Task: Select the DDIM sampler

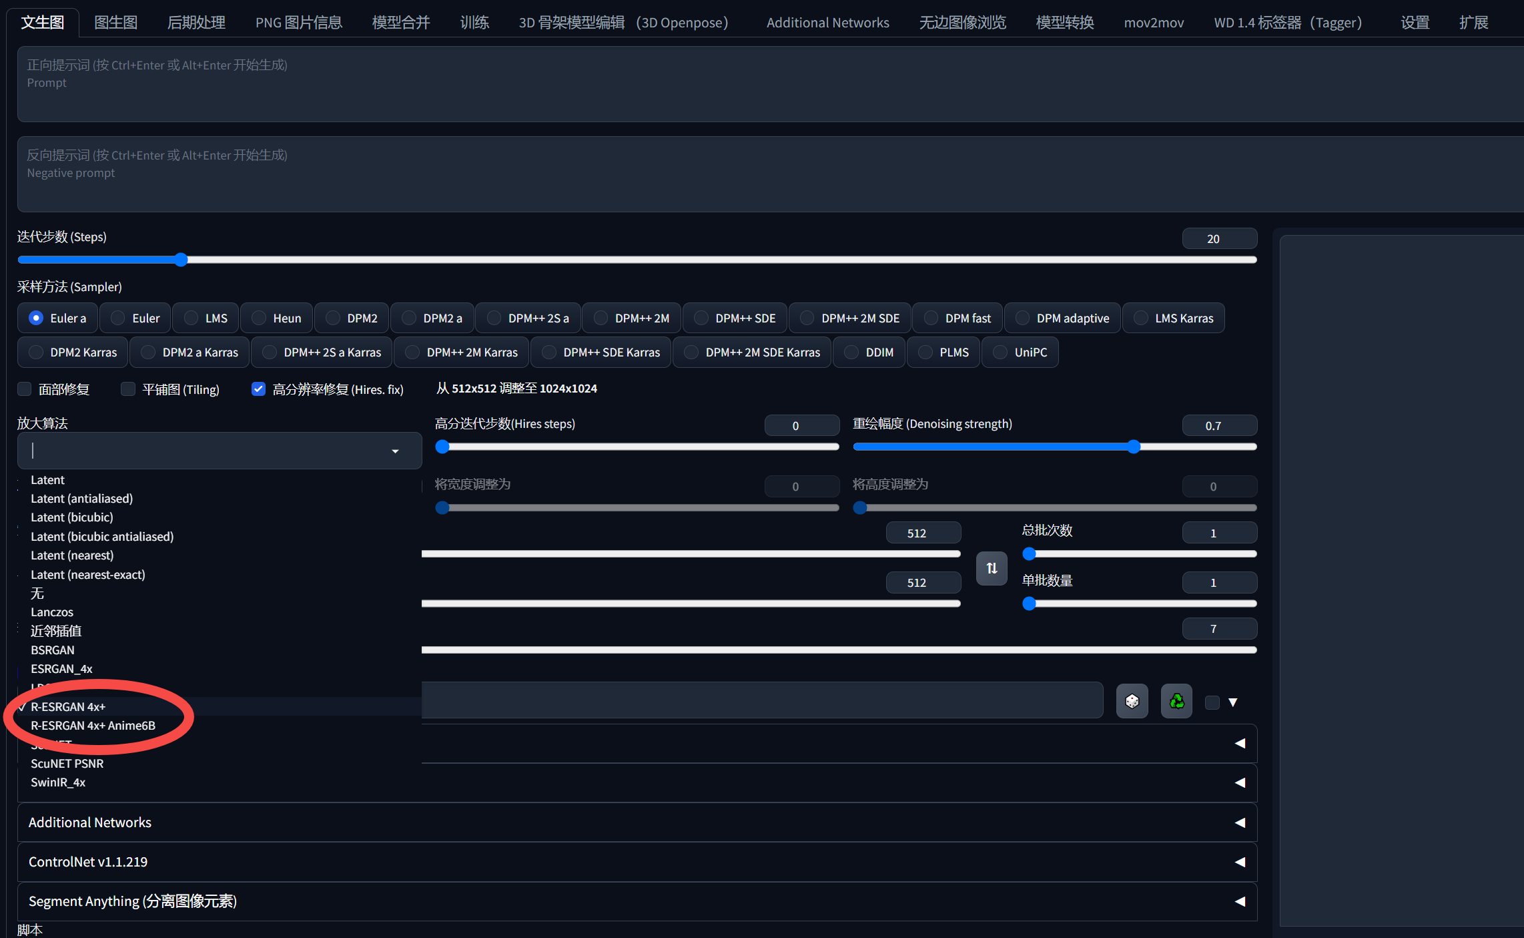Action: pos(869,353)
